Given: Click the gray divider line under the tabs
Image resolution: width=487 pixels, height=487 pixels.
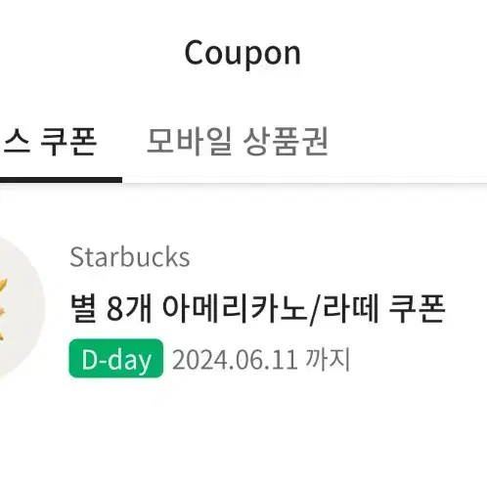Looking at the screenshot, I should pos(304,183).
